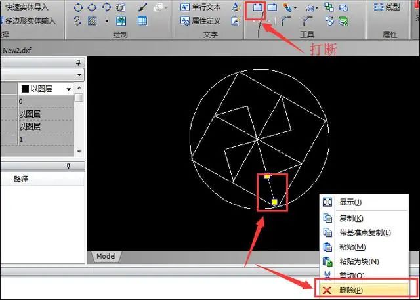Choose 带基准点复制(L) from context menu
This screenshot has width=420, height=300.
tap(364, 232)
